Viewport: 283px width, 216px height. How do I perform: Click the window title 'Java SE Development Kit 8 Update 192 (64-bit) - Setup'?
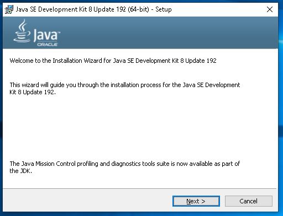point(93,9)
